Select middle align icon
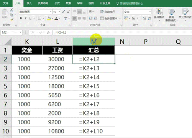Screen dimensions: 192x138 coord(79,12)
